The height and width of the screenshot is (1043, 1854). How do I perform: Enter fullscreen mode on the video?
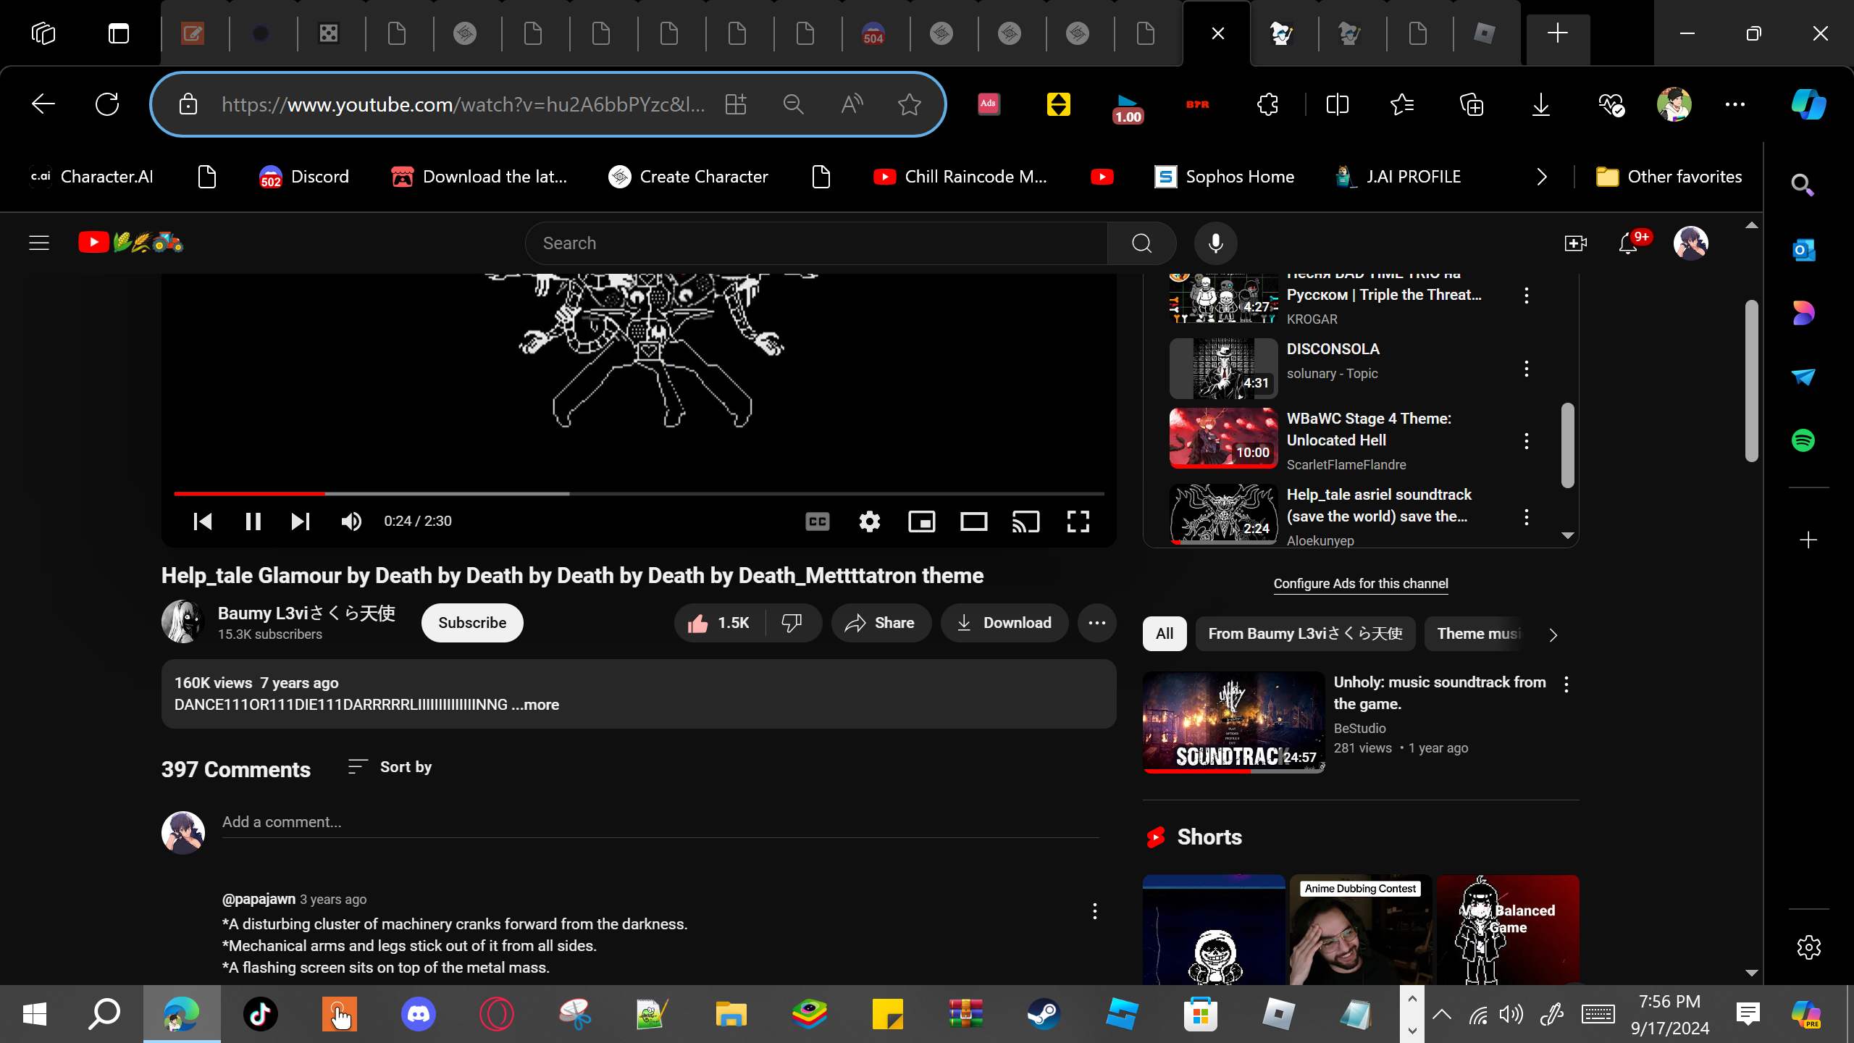coord(1078,521)
